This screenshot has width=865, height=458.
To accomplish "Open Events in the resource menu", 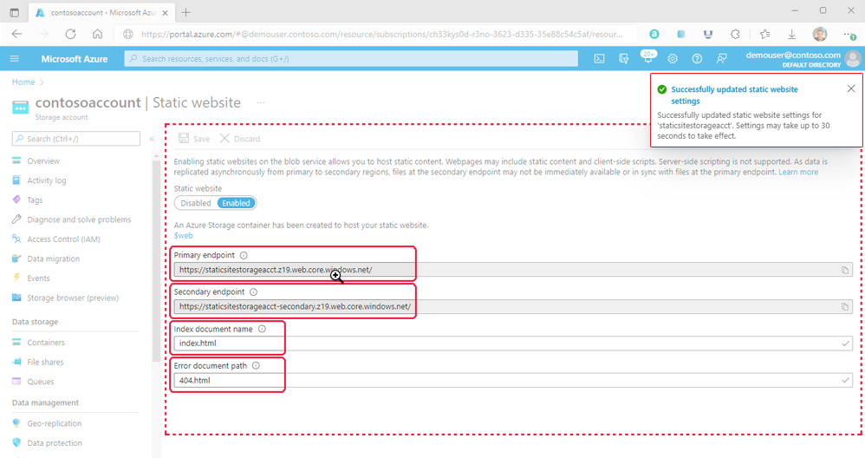I will point(38,278).
